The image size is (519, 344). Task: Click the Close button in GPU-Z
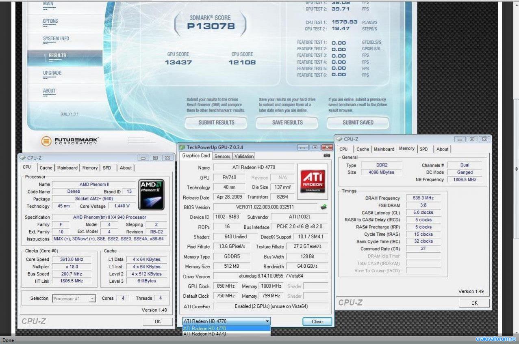[317, 322]
